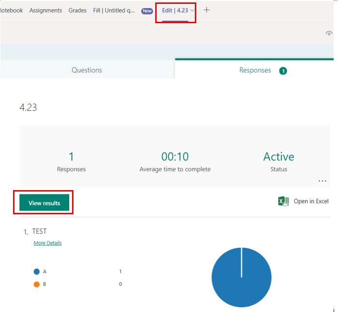
Task: Click the New badge
Action: click(x=147, y=11)
